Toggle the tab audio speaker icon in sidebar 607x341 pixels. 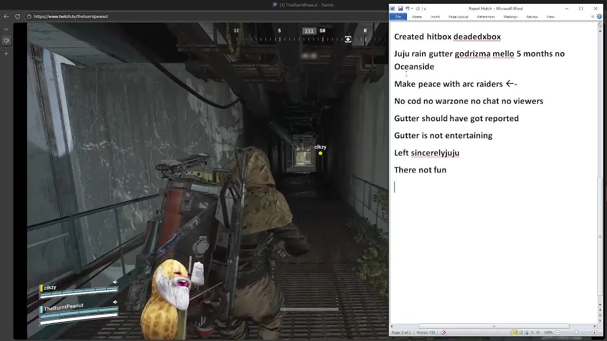[6, 40]
